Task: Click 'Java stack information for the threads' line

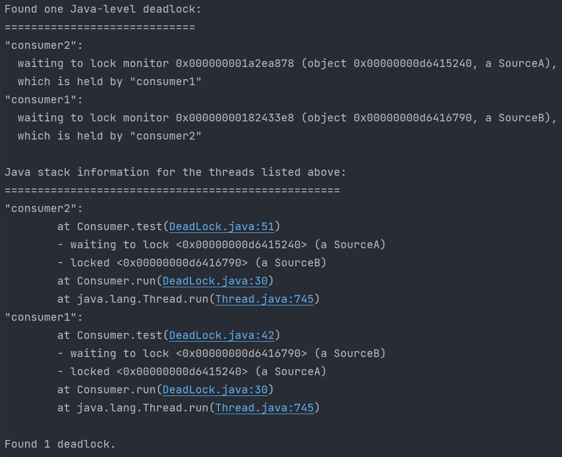Action: 175,172
